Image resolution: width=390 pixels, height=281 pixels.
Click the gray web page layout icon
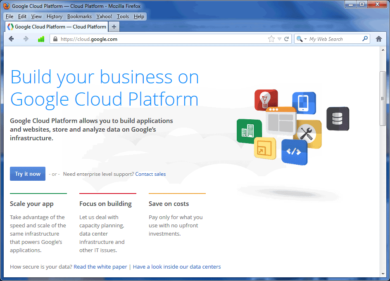point(281,121)
